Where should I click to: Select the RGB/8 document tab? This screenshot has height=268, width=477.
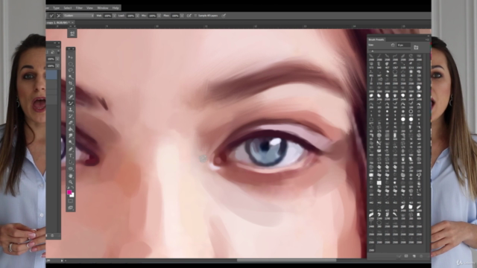tap(60, 22)
